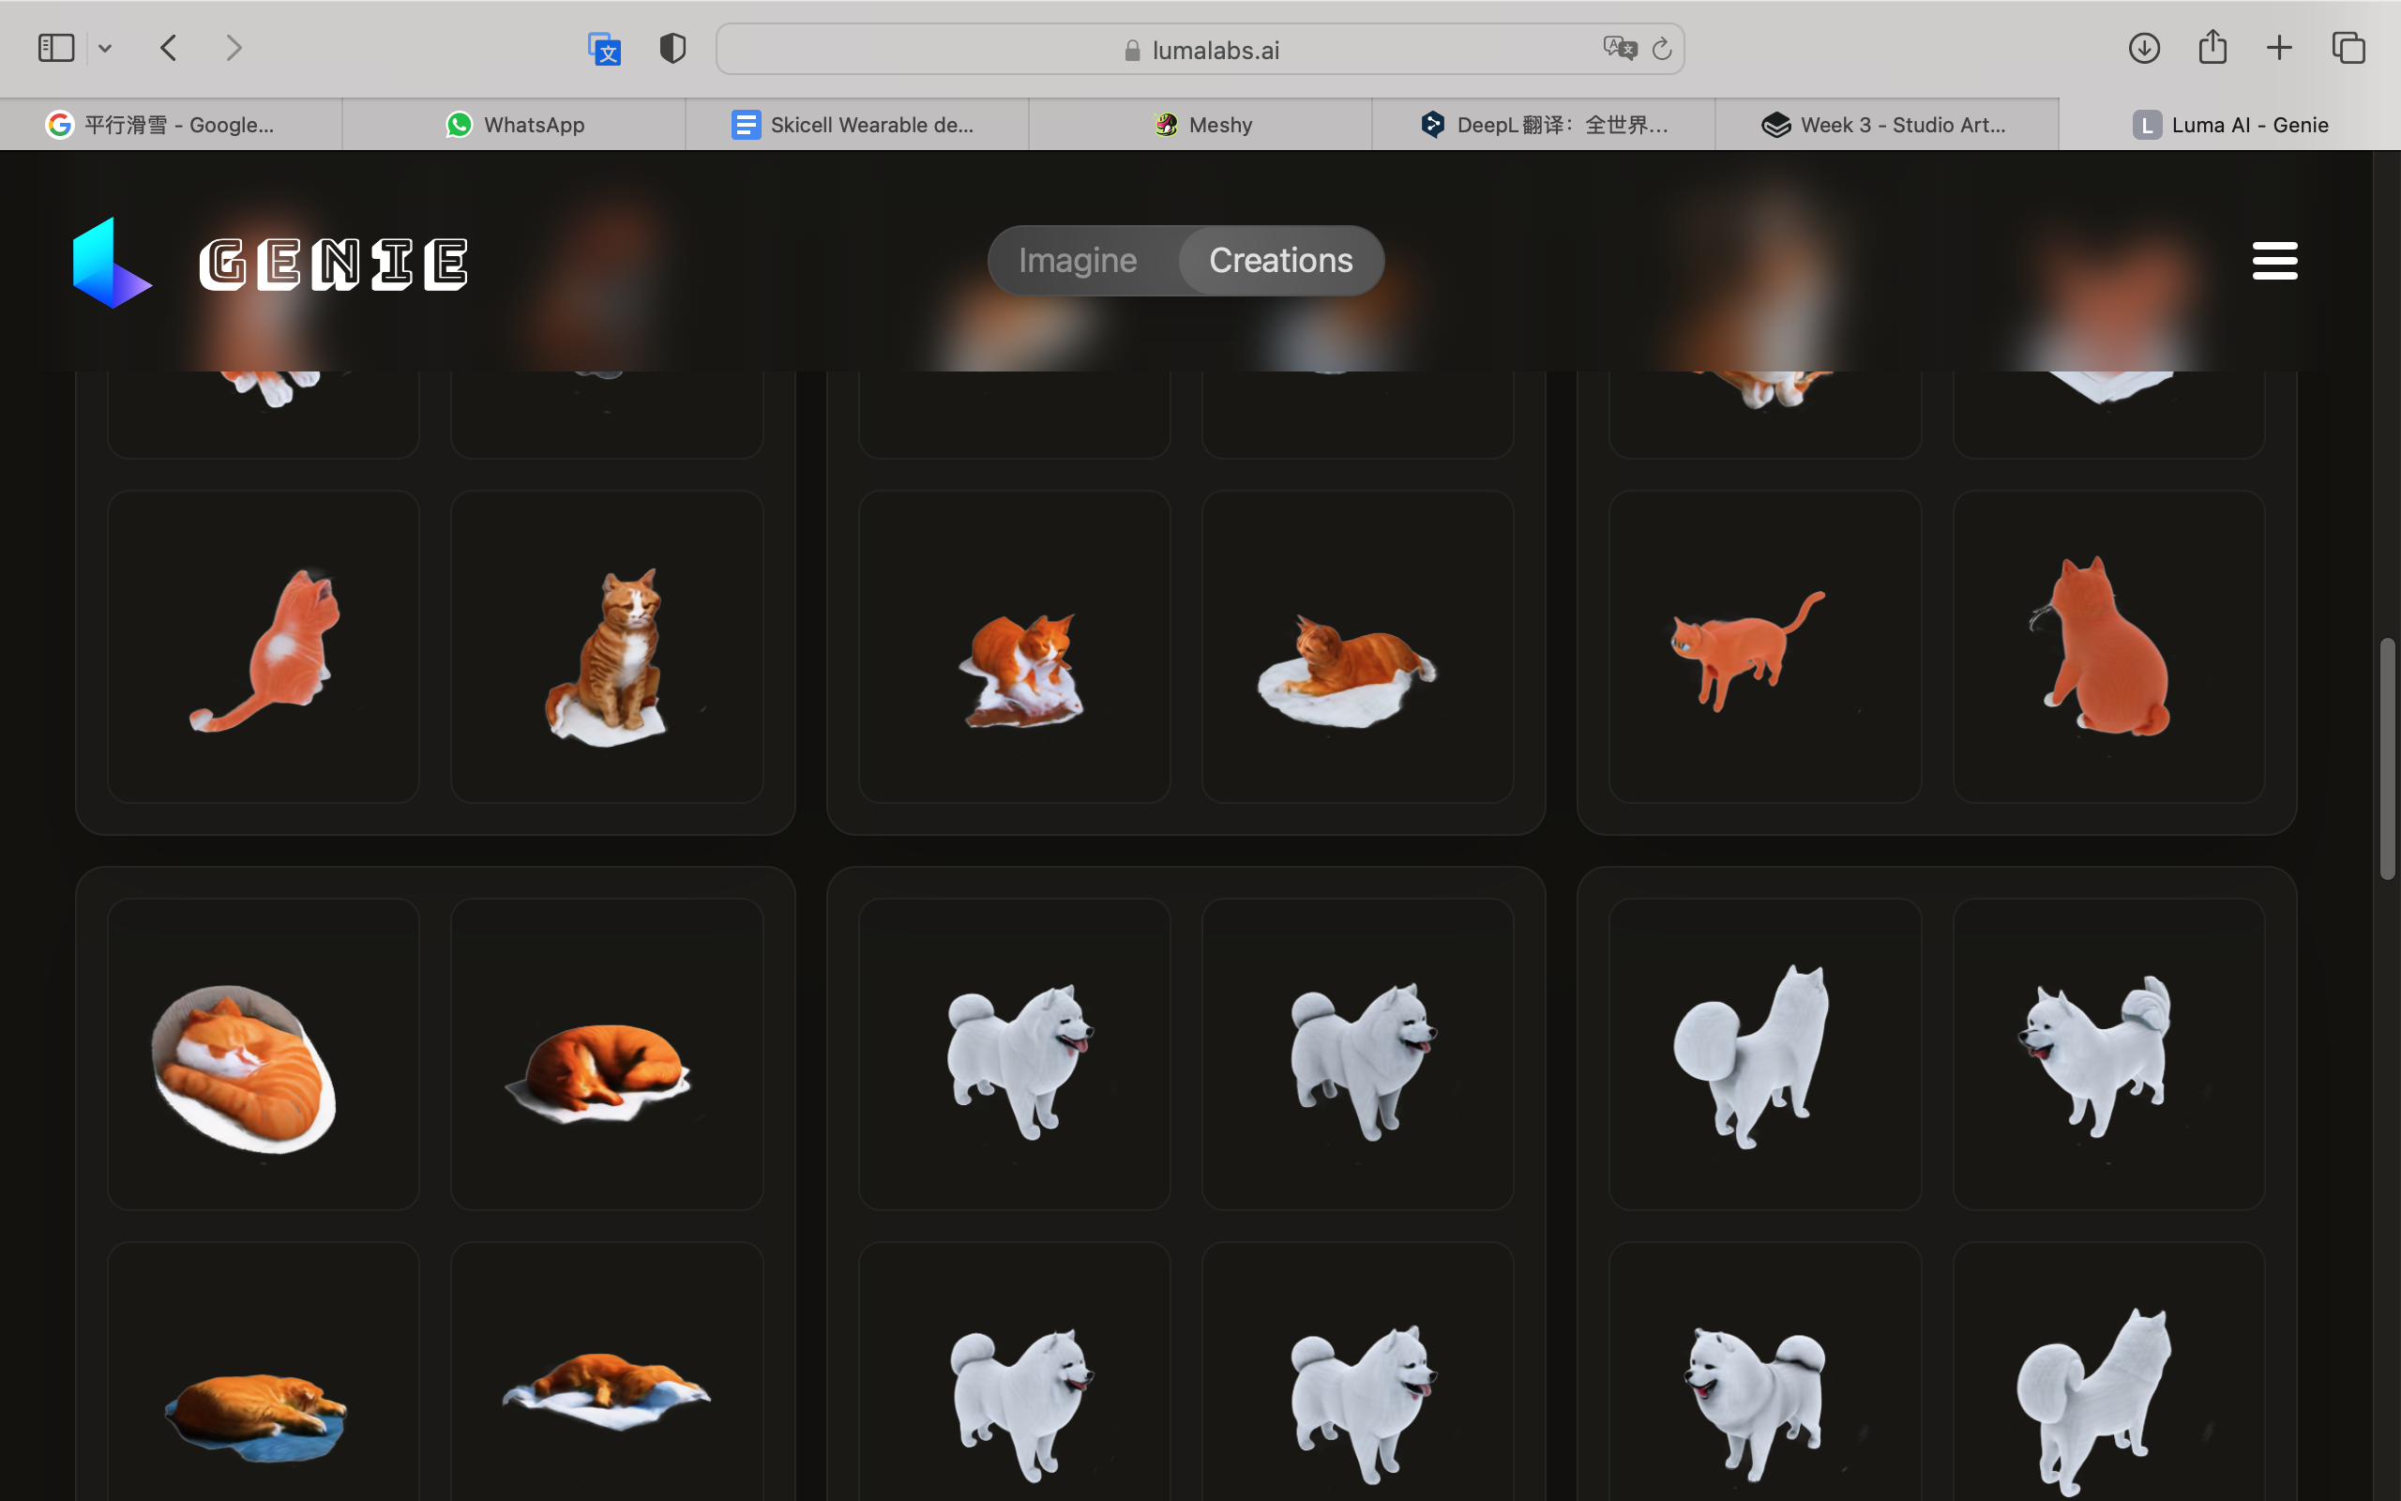The width and height of the screenshot is (2401, 1501).
Task: Open a new tab with plus button
Action: [2279, 48]
